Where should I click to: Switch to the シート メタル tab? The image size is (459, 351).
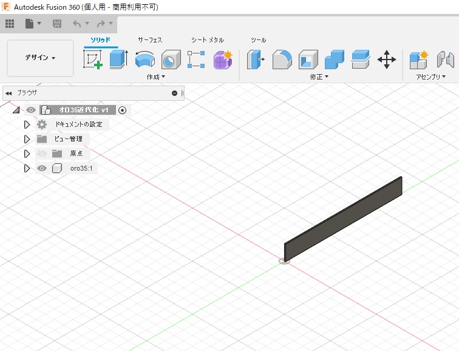point(208,40)
